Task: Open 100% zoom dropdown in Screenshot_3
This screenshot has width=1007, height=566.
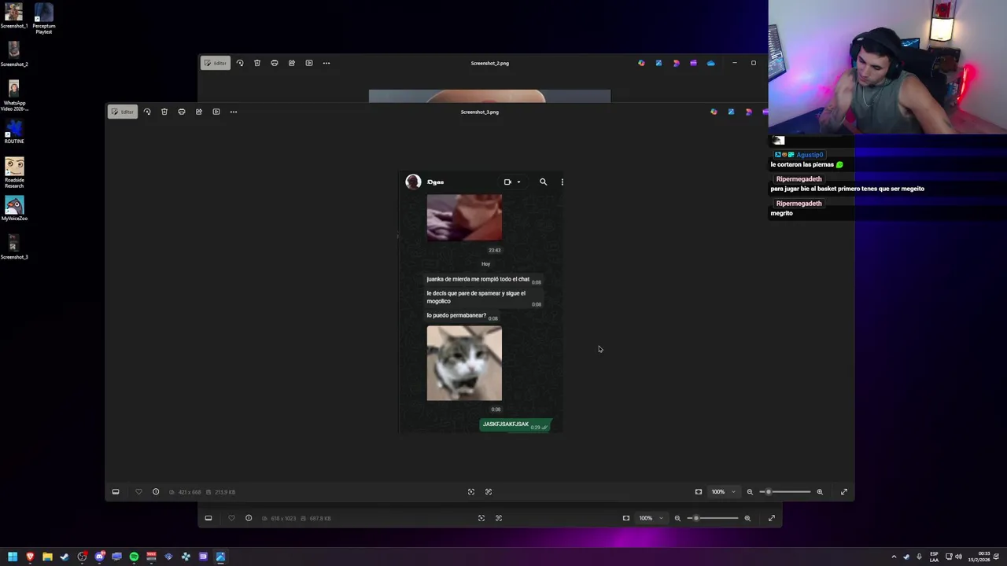Action: (x=723, y=492)
